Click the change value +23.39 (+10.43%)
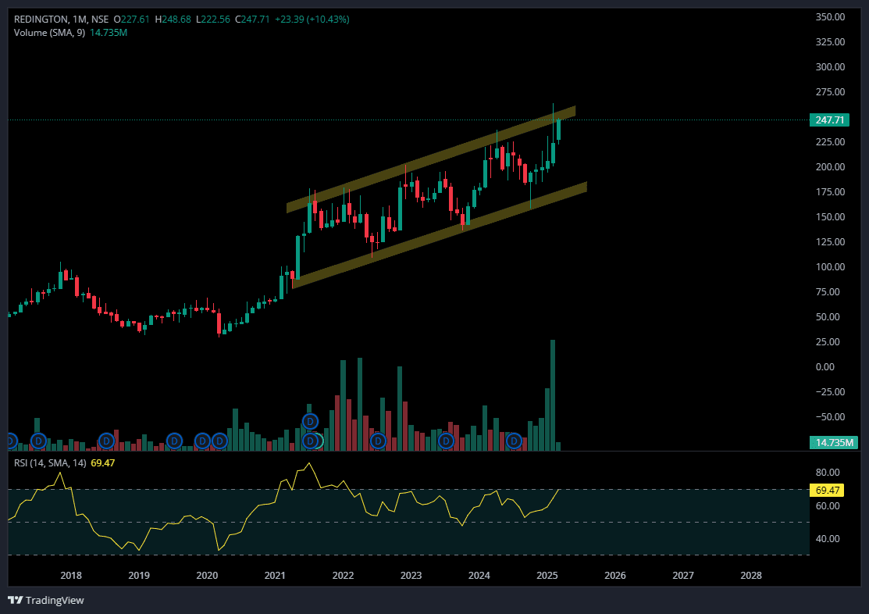This screenshot has height=614, width=869. coord(312,20)
